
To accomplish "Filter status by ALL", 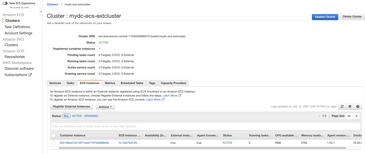I will click(x=66, y=116).
